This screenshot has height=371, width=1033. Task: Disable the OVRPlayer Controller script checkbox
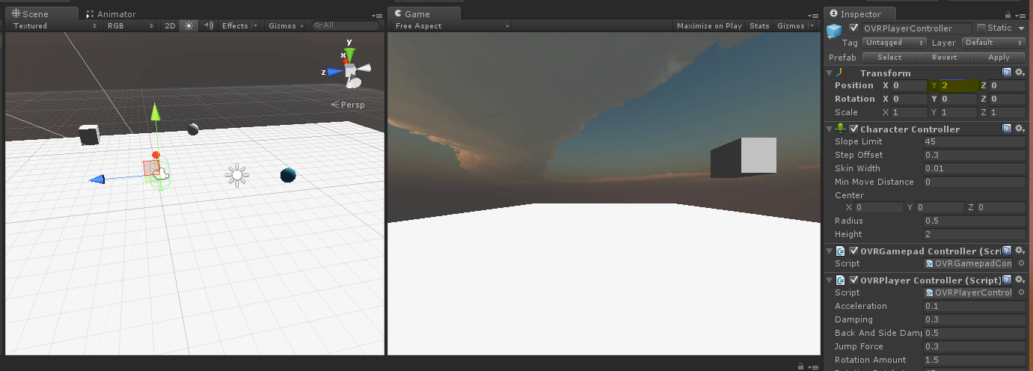click(853, 280)
